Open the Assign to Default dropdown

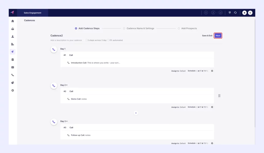183,71
